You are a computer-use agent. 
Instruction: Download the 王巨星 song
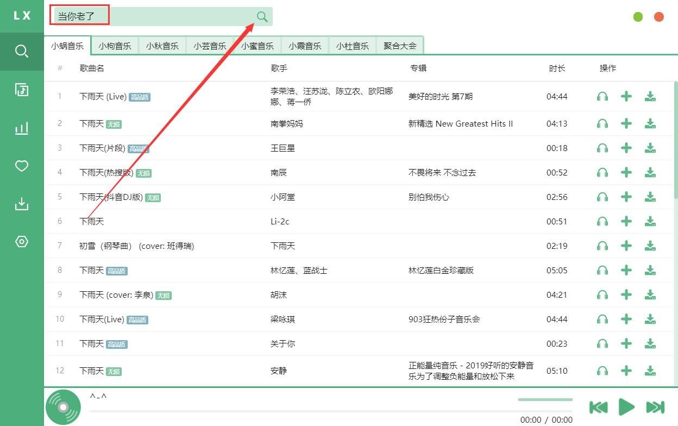[x=650, y=148]
